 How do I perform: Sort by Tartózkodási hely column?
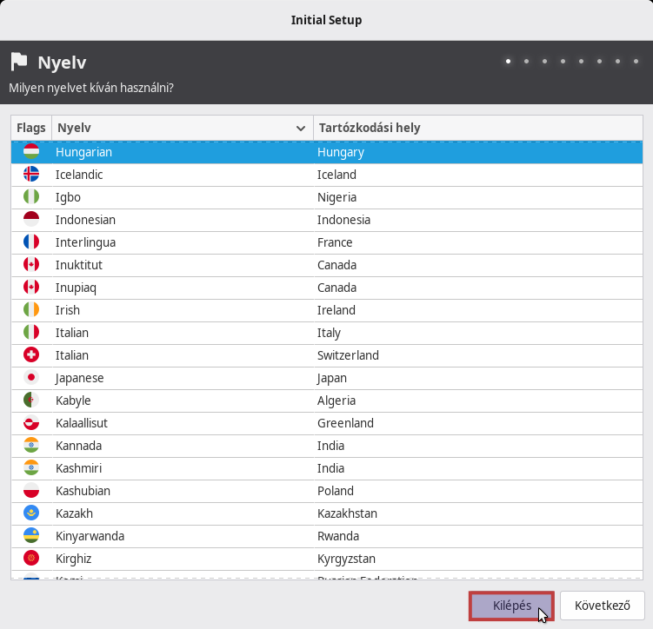coord(476,128)
